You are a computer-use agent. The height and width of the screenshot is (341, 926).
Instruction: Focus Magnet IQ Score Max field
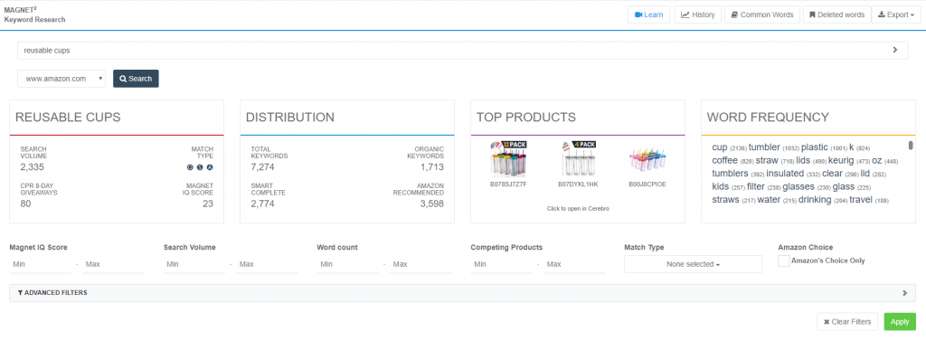click(x=113, y=264)
